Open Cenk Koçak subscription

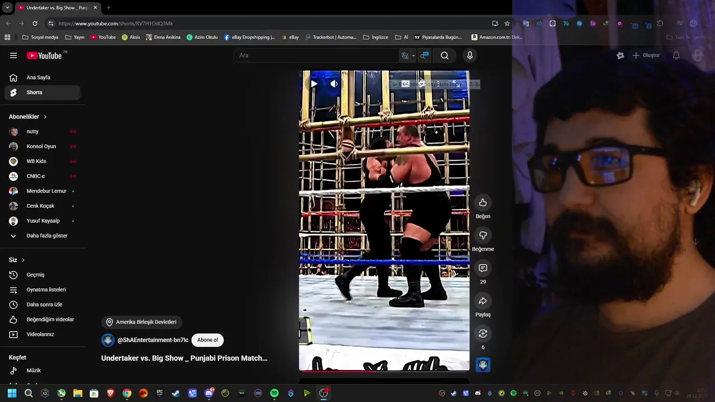coord(42,206)
